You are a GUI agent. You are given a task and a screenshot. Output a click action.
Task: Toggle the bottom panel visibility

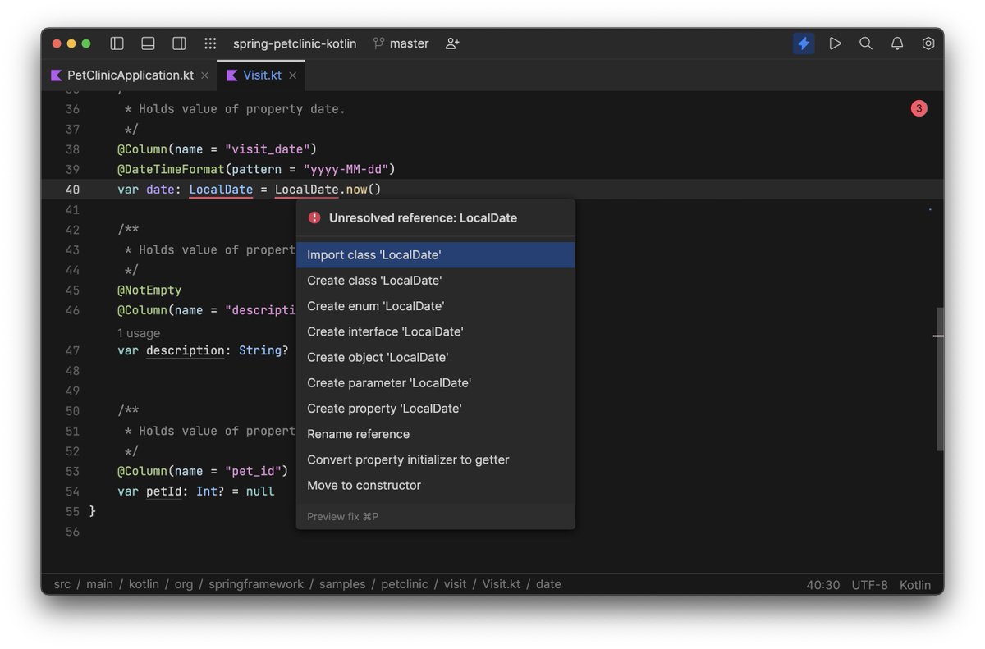tap(148, 43)
